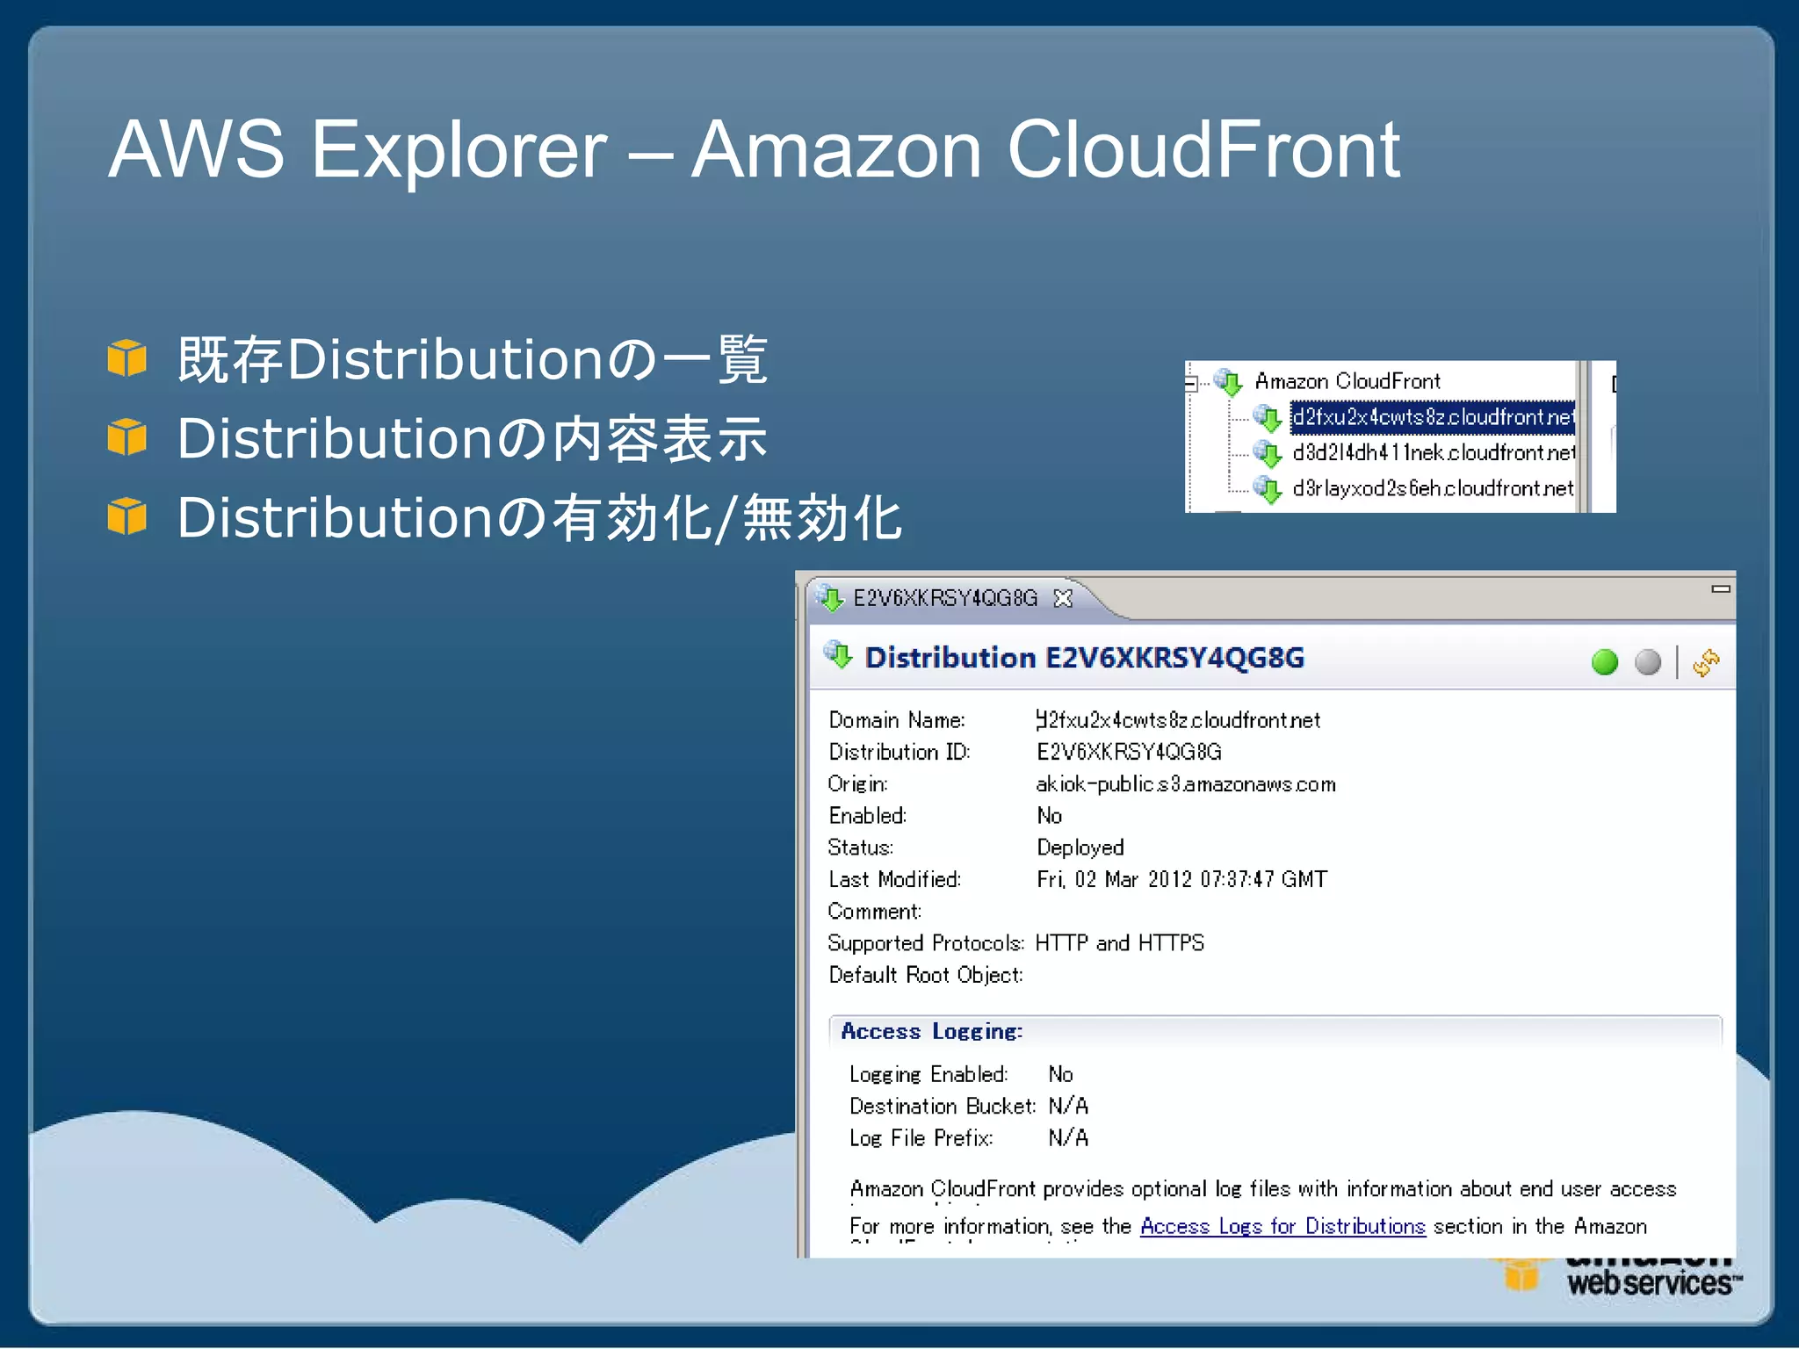Click the Default Root Object label

coord(926,975)
